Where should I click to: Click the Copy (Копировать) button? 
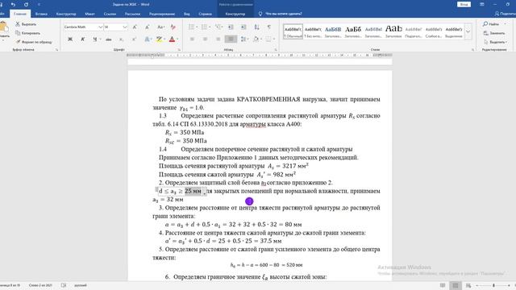click(x=27, y=33)
